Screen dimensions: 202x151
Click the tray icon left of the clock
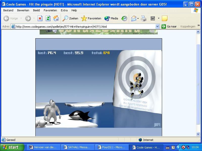coord(188,147)
